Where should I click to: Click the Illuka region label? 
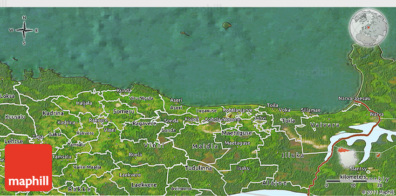tap(293, 155)
